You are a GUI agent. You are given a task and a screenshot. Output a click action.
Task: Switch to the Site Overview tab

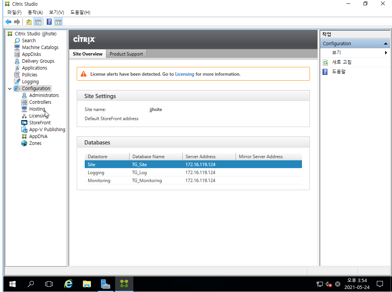coord(87,54)
